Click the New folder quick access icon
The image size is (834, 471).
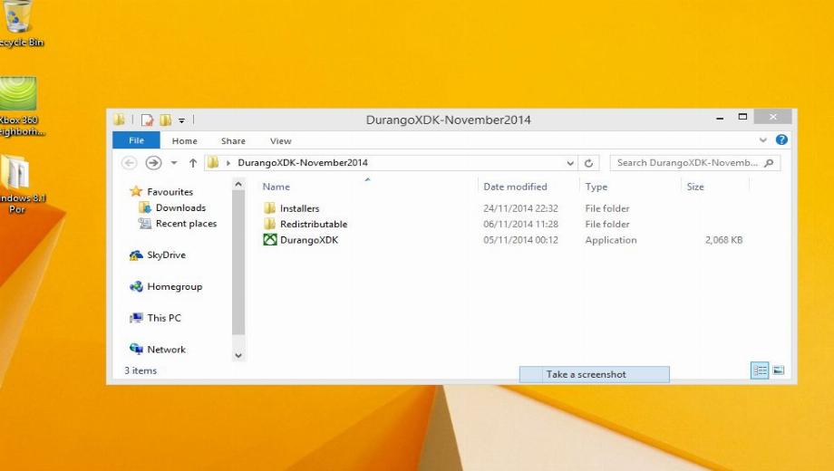pos(165,120)
